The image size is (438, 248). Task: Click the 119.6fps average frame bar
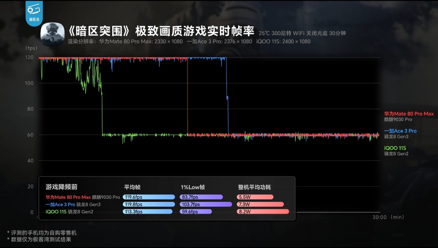coord(149,197)
